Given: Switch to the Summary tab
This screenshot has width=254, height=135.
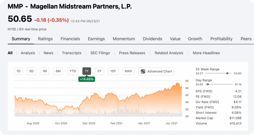Looking at the screenshot, I should click(21, 39).
